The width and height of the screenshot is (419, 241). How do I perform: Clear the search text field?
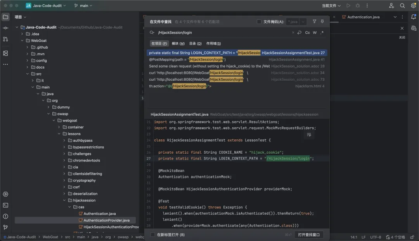[293, 33]
